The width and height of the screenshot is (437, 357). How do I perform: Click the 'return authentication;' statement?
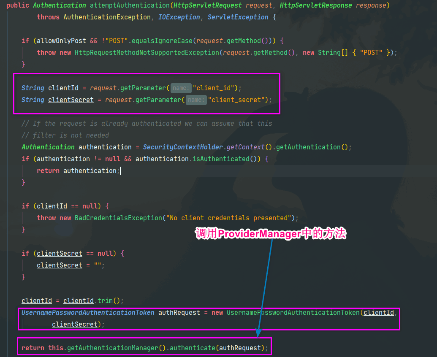click(x=78, y=171)
